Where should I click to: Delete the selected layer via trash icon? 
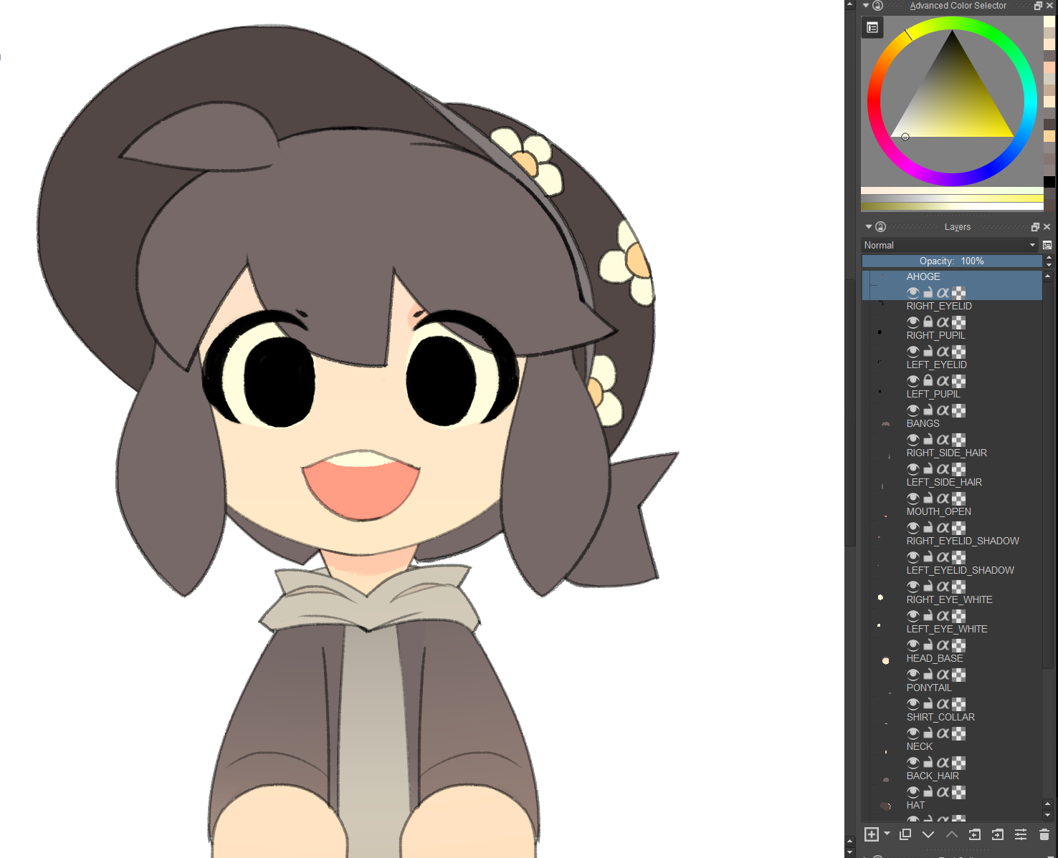(1044, 834)
